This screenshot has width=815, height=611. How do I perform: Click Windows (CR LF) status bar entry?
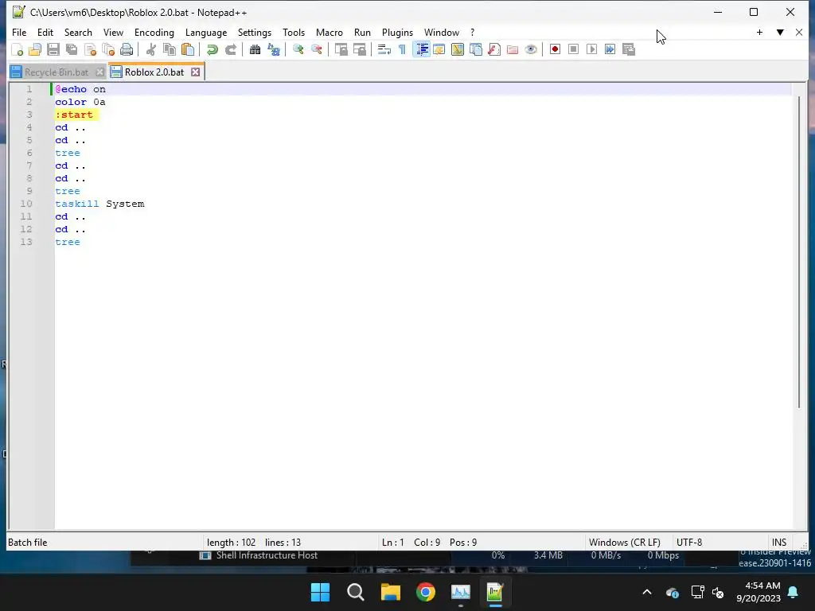coord(624,543)
